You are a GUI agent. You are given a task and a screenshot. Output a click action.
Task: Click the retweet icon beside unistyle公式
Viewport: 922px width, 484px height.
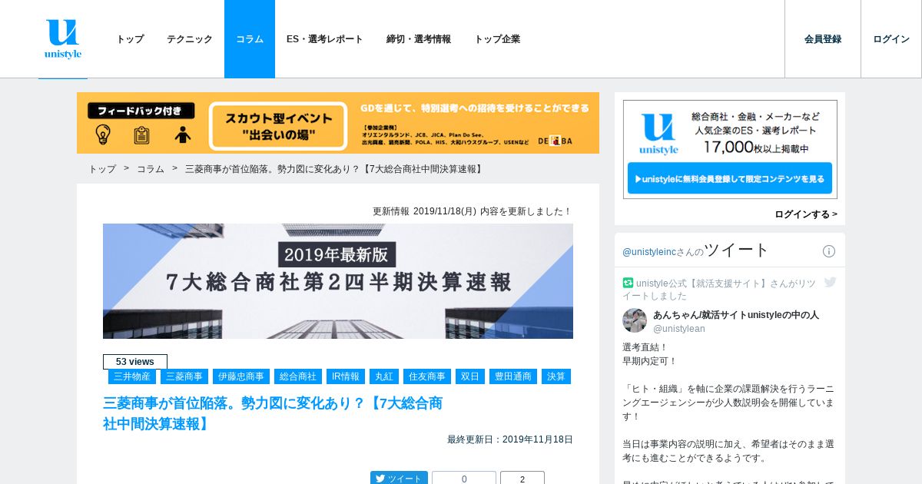628,283
